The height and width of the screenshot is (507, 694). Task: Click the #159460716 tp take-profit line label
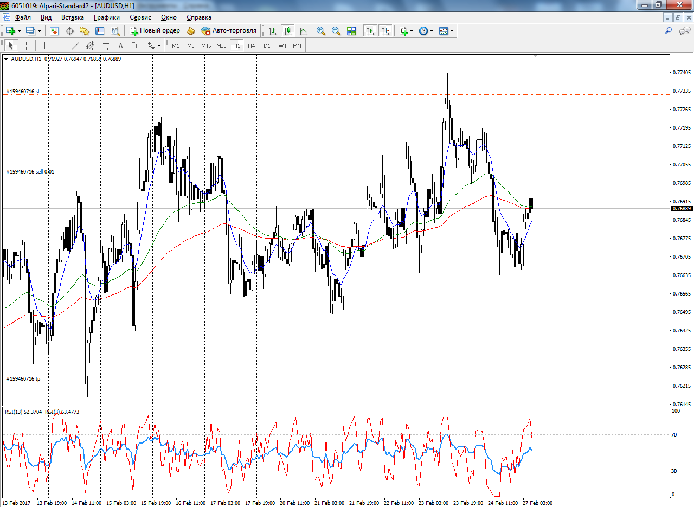click(x=23, y=378)
